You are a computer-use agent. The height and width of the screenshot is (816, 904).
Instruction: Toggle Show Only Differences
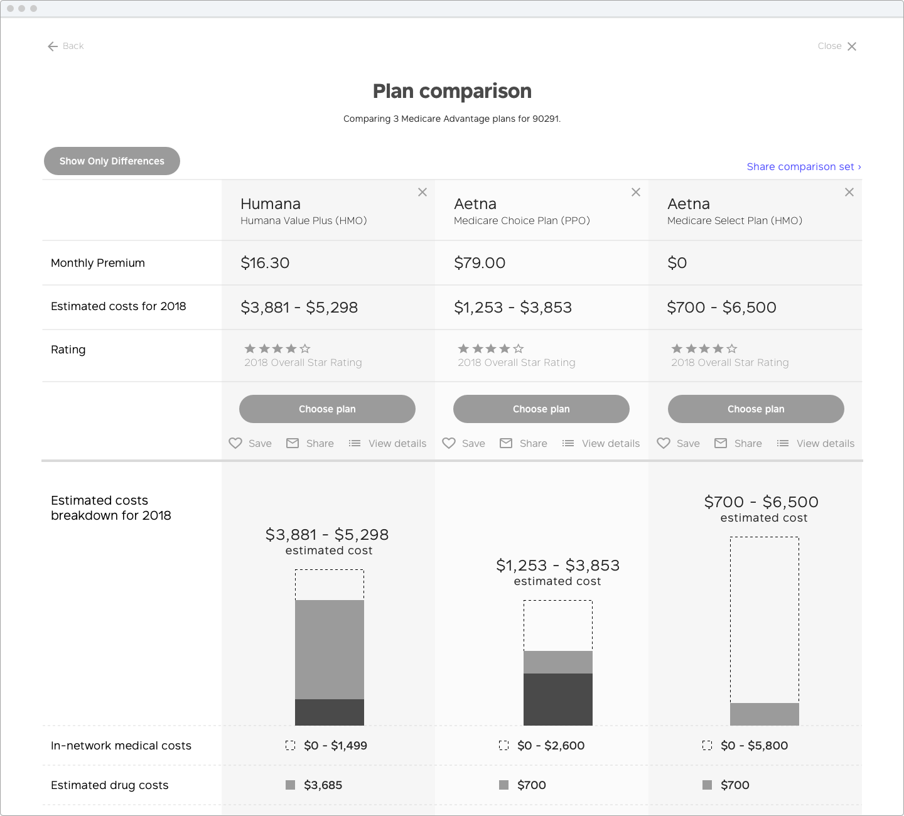point(112,161)
